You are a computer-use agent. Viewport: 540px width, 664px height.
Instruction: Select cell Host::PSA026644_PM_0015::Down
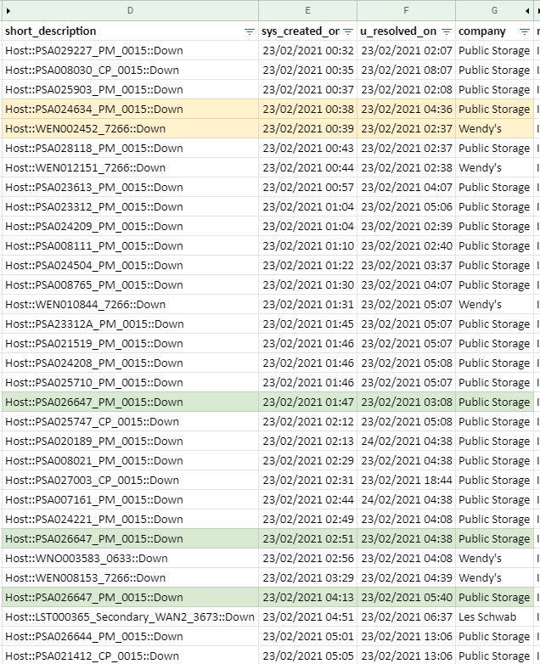(131, 636)
